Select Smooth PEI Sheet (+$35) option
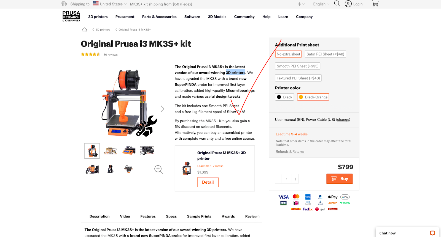This screenshot has height=237, width=441. coord(297,66)
